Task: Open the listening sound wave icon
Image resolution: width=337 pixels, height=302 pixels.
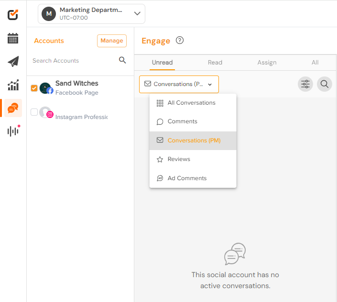Action: coord(13,131)
